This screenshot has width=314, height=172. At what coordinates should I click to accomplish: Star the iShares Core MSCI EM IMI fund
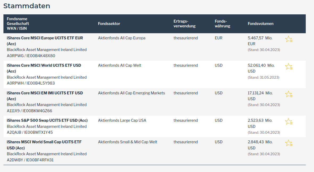[x=288, y=94]
